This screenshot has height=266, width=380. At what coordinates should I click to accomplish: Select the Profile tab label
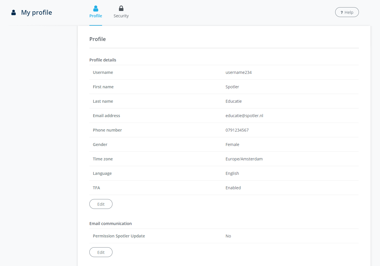coord(96,16)
